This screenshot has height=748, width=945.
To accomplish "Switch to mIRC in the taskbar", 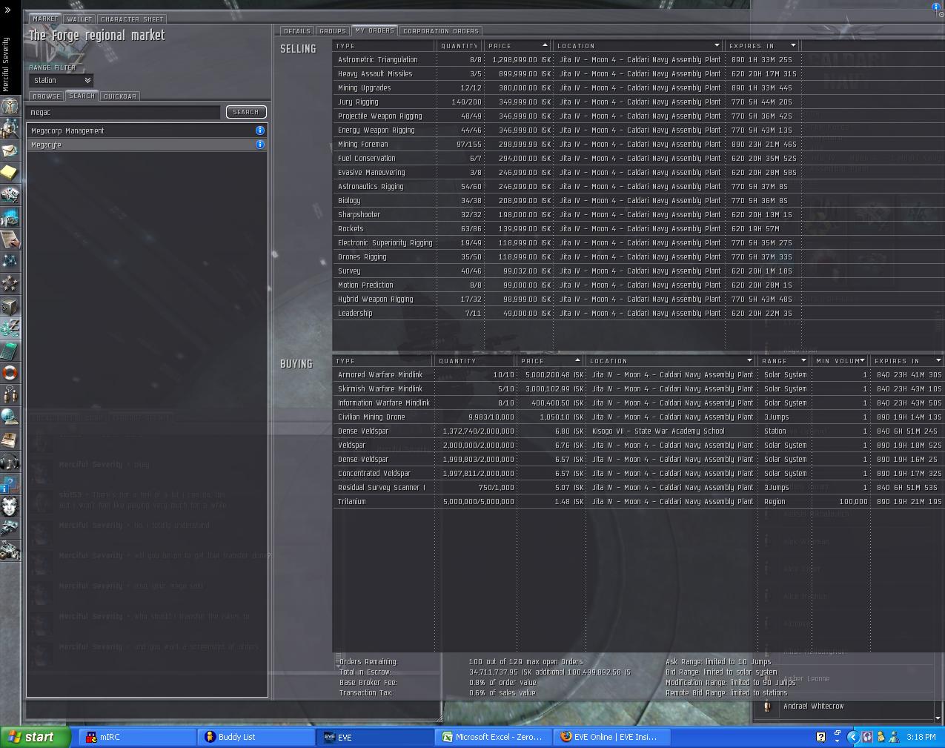I will (x=137, y=737).
